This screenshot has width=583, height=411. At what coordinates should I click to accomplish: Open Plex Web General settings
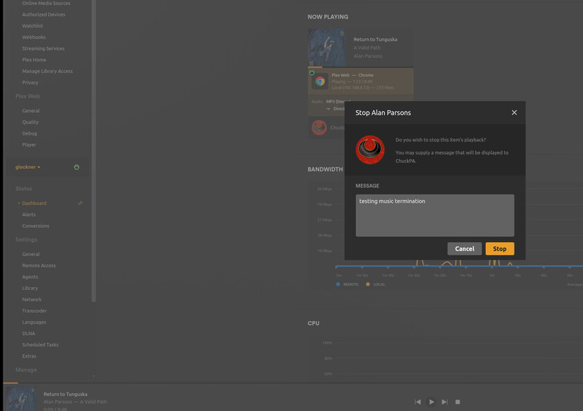click(31, 111)
